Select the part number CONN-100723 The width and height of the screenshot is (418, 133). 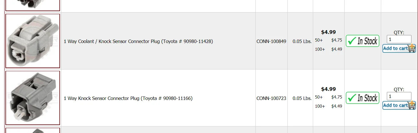tap(271, 98)
